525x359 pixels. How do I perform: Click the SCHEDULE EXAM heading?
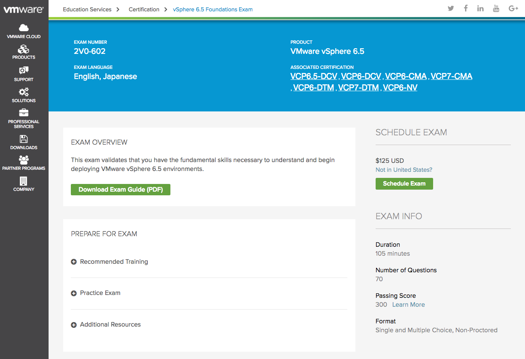point(411,132)
